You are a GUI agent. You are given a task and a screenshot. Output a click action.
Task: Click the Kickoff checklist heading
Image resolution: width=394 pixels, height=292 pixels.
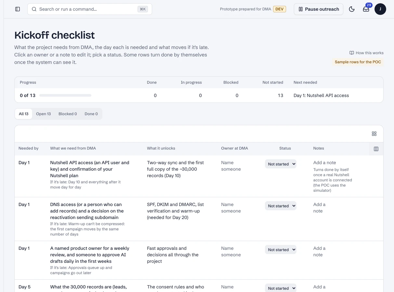55,35
